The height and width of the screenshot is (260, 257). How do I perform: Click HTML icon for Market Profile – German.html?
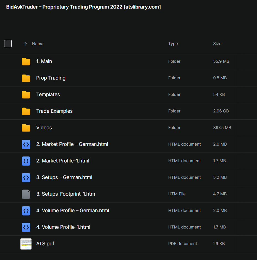point(26,145)
